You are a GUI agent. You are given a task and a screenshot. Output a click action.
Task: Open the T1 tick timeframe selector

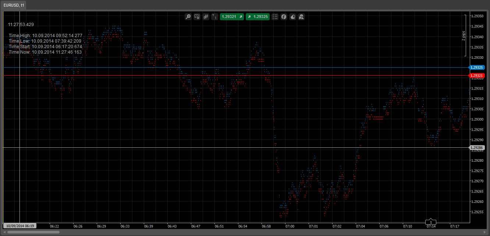pyautogui.click(x=214, y=17)
